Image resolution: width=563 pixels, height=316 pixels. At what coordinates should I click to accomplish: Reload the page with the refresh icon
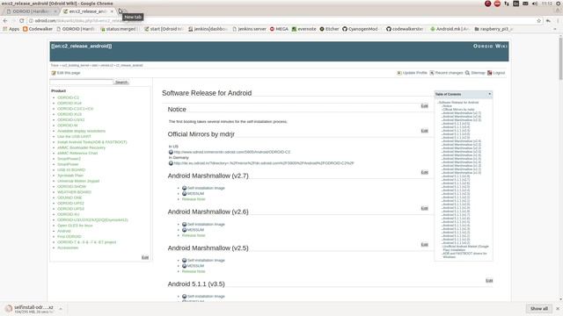tap(21, 21)
